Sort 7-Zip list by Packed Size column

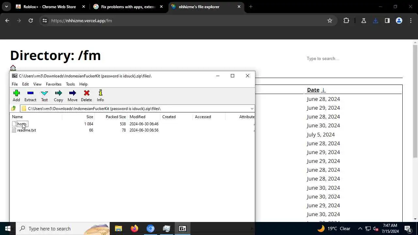click(111, 117)
